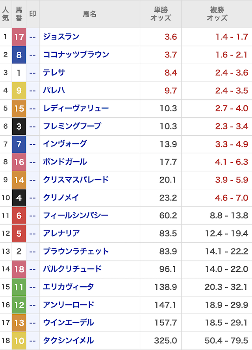
Task: Click the 複勝オッズ column header
Action: 217,14
